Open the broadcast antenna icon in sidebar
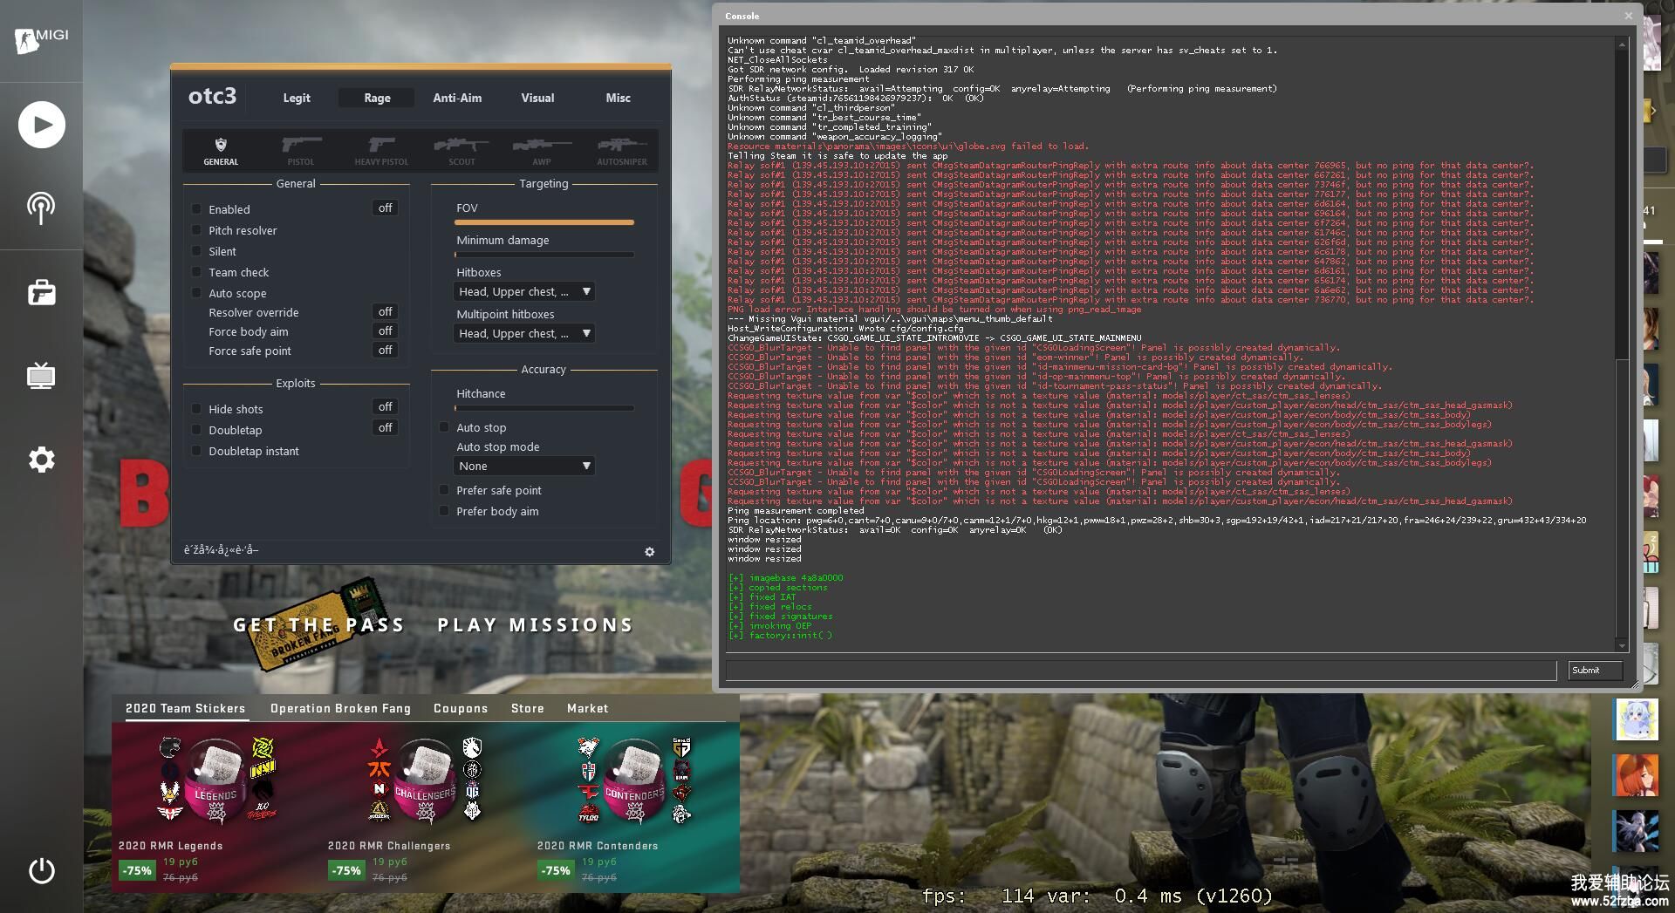1675x913 pixels. point(41,208)
